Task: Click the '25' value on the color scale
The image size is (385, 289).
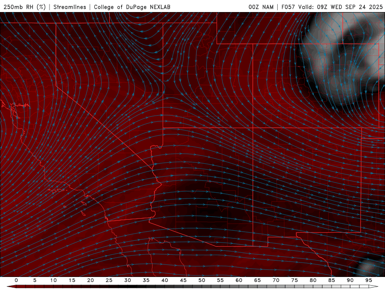Action: point(109,280)
